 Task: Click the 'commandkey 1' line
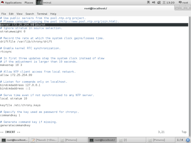[x=10, y=115]
